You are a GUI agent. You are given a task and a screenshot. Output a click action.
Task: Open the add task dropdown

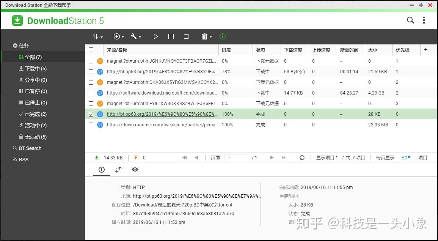118,36
